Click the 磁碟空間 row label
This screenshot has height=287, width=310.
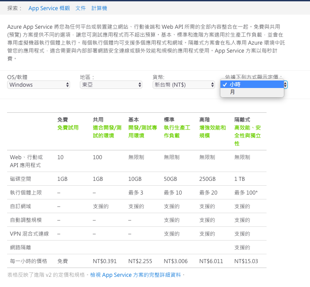[x=20, y=179]
